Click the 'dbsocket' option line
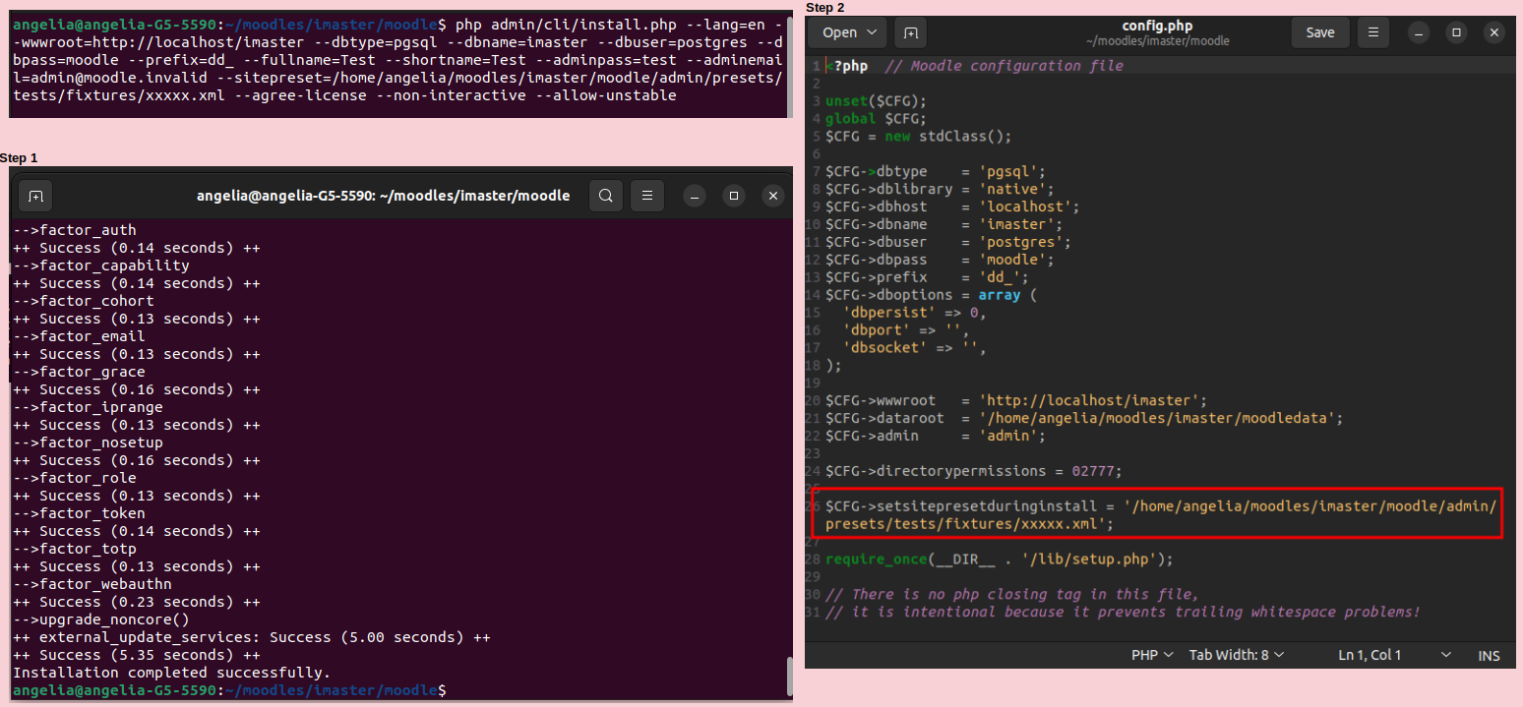The height and width of the screenshot is (707, 1523). click(x=914, y=349)
